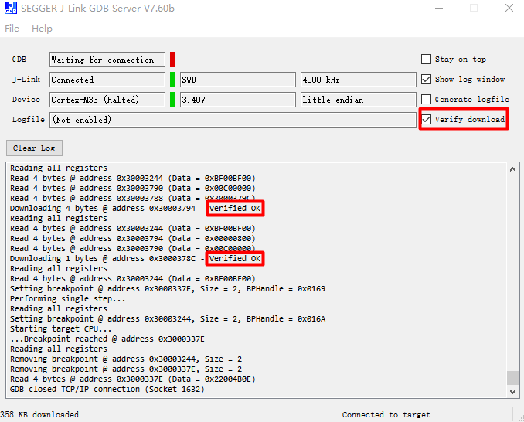The image size is (524, 422).
Task: Click the Device field 'Cortex-M33 (Halted)'
Action: [x=107, y=100]
